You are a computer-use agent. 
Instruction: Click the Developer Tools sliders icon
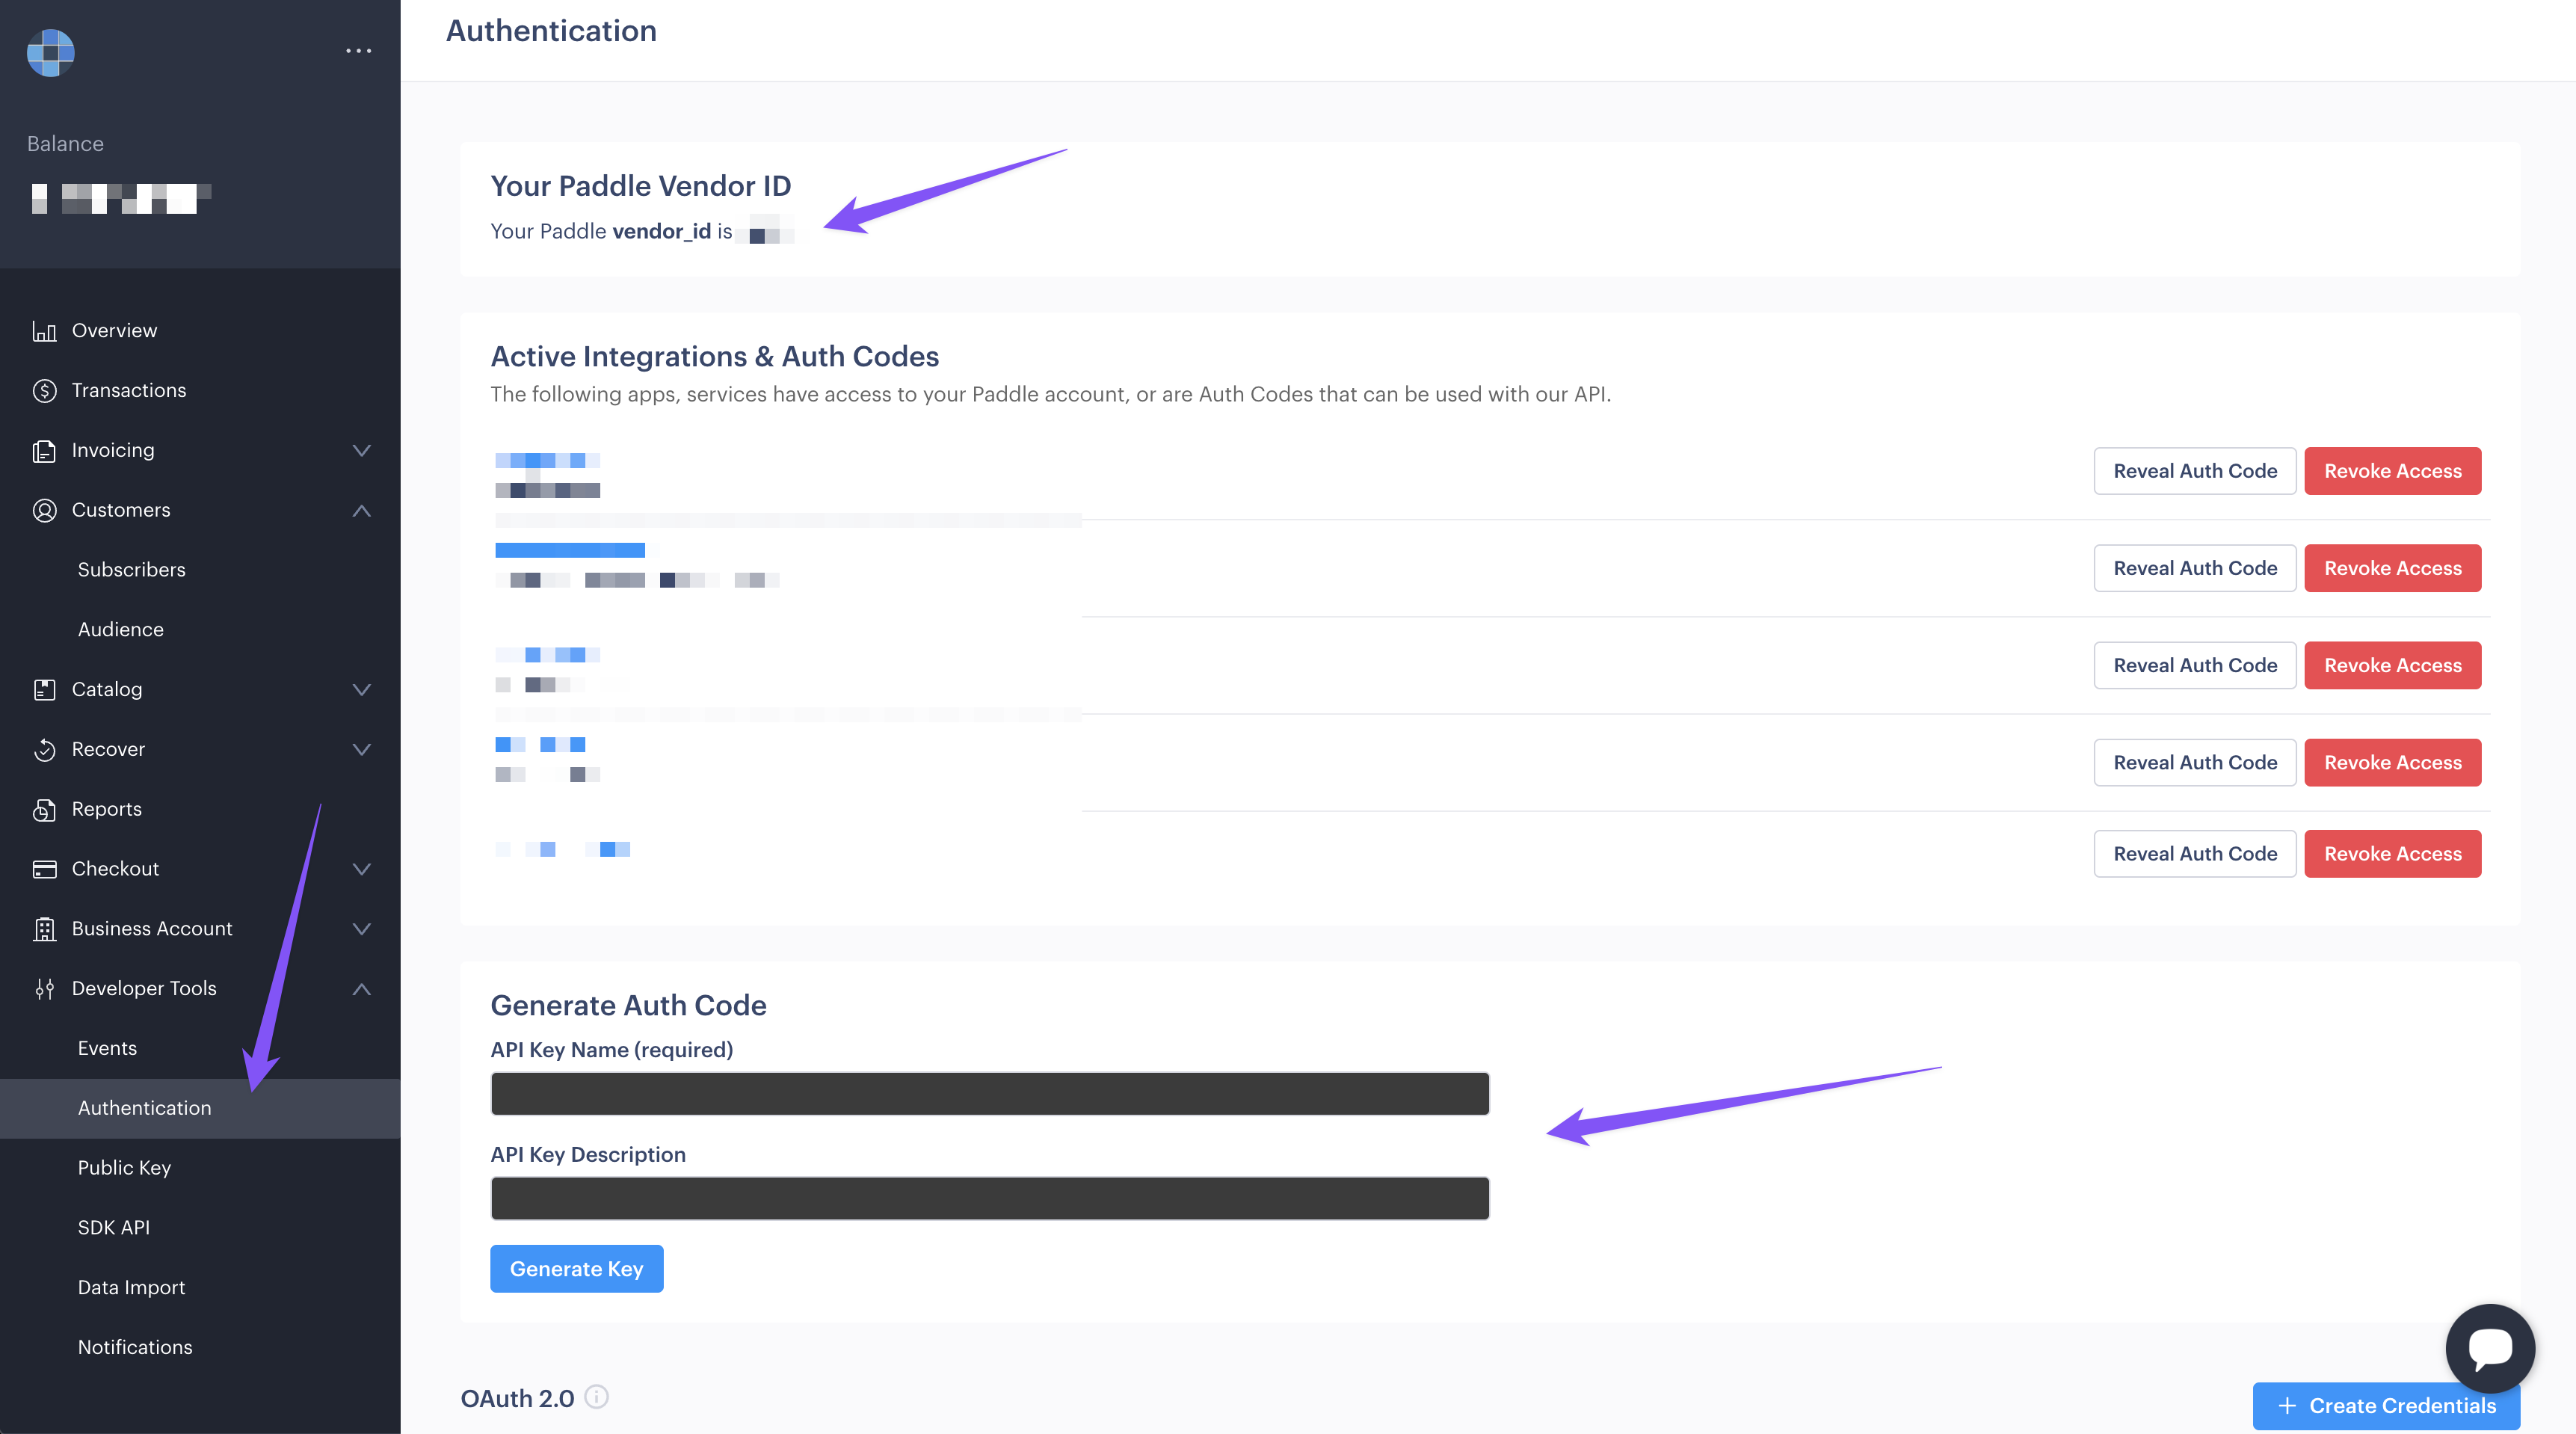click(44, 989)
